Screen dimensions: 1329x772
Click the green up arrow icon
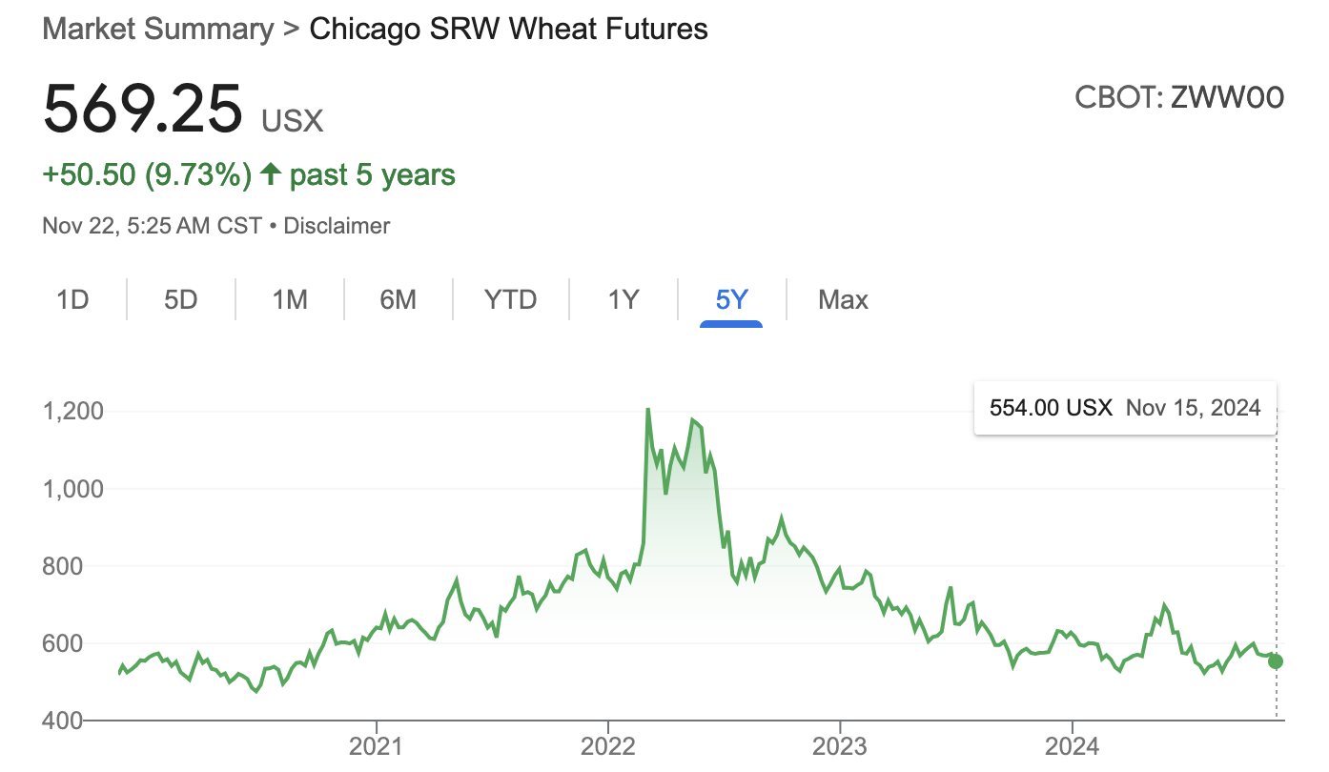tap(271, 174)
